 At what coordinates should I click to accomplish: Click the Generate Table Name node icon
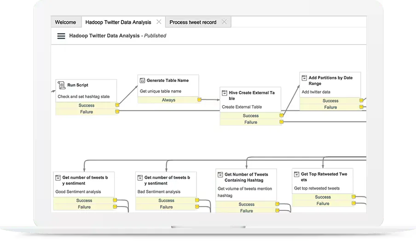pyautogui.click(x=142, y=80)
